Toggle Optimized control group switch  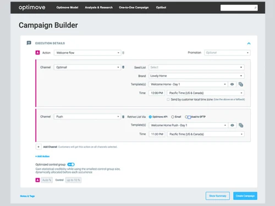coord(71,164)
